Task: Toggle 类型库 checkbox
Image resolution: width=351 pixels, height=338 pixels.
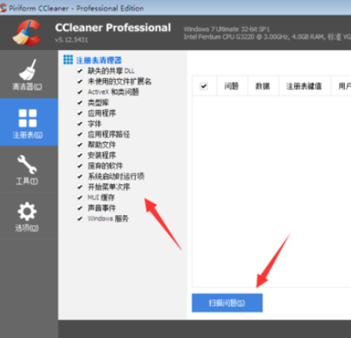Action: coord(80,102)
